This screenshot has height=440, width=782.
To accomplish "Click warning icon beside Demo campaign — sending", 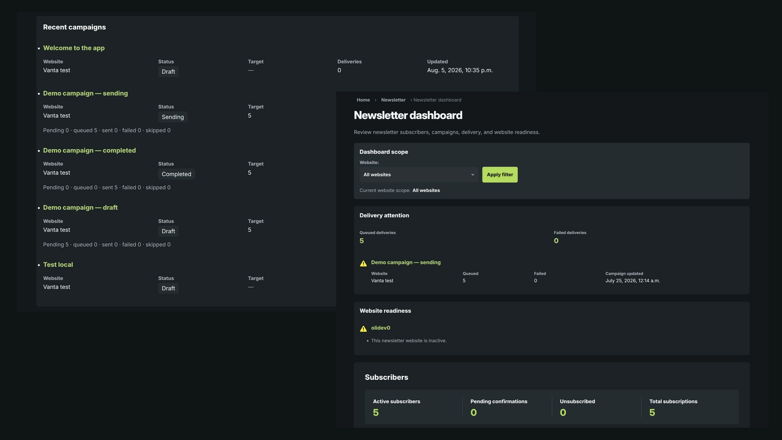I will pyautogui.click(x=363, y=264).
